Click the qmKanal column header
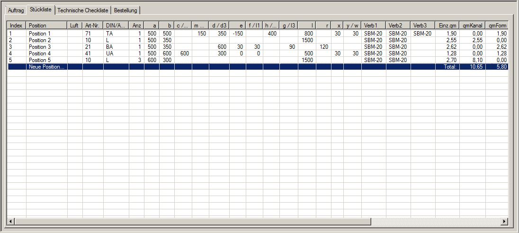This screenshot has height=233, width=519. pos(472,25)
